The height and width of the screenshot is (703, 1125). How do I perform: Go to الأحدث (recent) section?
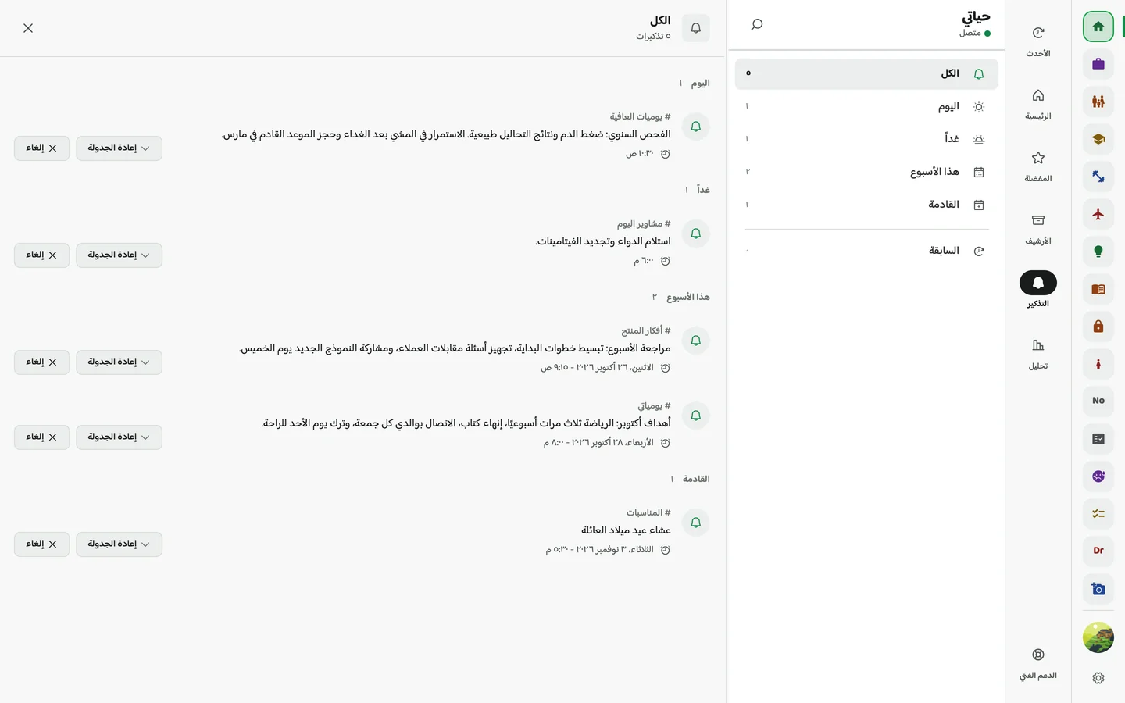(1037, 41)
